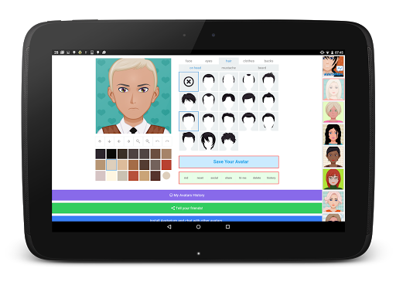The image size is (396, 285).
Task: Click the undo arrow under avatar preview
Action: point(157,141)
